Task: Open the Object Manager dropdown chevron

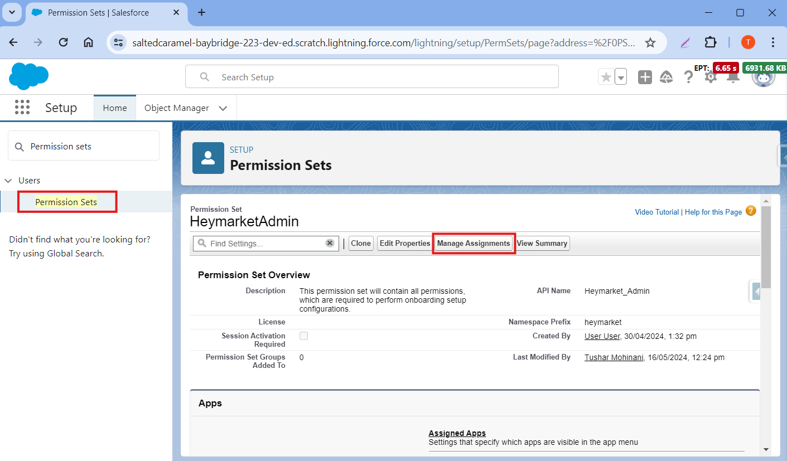Action: coord(223,108)
